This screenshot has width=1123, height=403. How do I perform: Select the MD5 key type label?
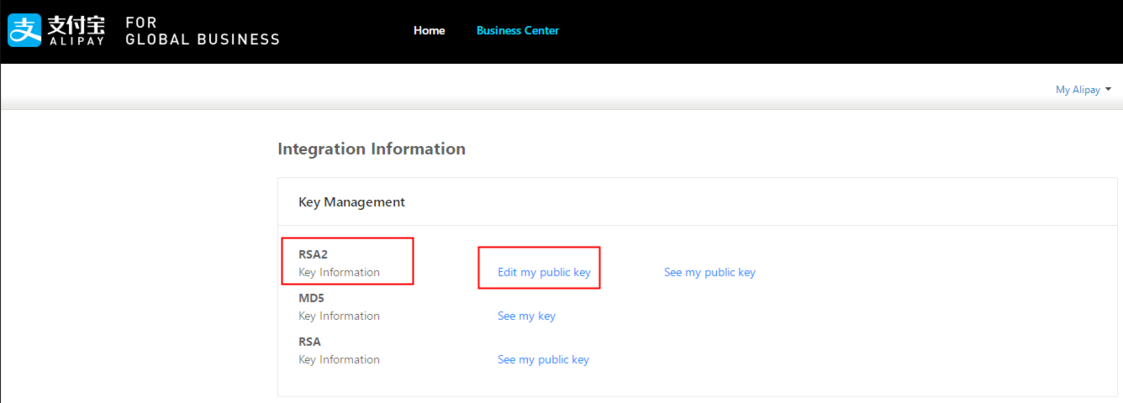click(x=311, y=298)
